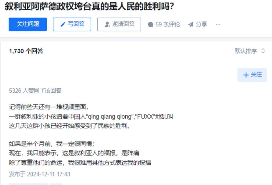Viewport: 272px width, 185px height.
Task: Click the 邀请回答 button label
Action: pyautogui.click(x=123, y=24)
